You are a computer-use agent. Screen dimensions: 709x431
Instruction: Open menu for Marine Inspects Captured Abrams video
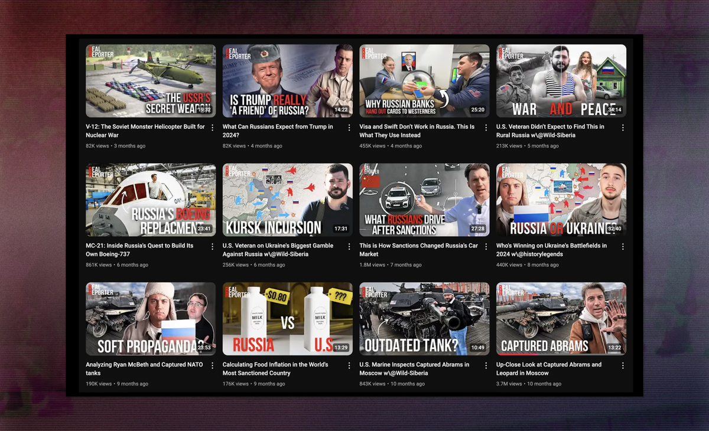click(486, 365)
